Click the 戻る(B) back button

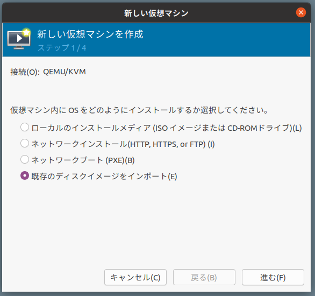[x=204, y=277]
